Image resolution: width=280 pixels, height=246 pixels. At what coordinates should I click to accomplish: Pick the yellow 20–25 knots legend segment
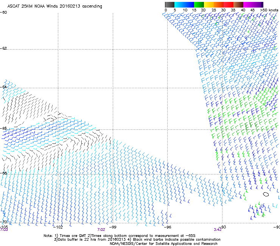coord(209,5)
